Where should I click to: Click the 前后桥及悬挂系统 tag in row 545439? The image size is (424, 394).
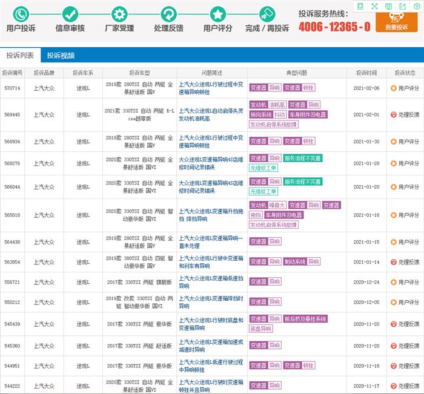click(x=305, y=319)
